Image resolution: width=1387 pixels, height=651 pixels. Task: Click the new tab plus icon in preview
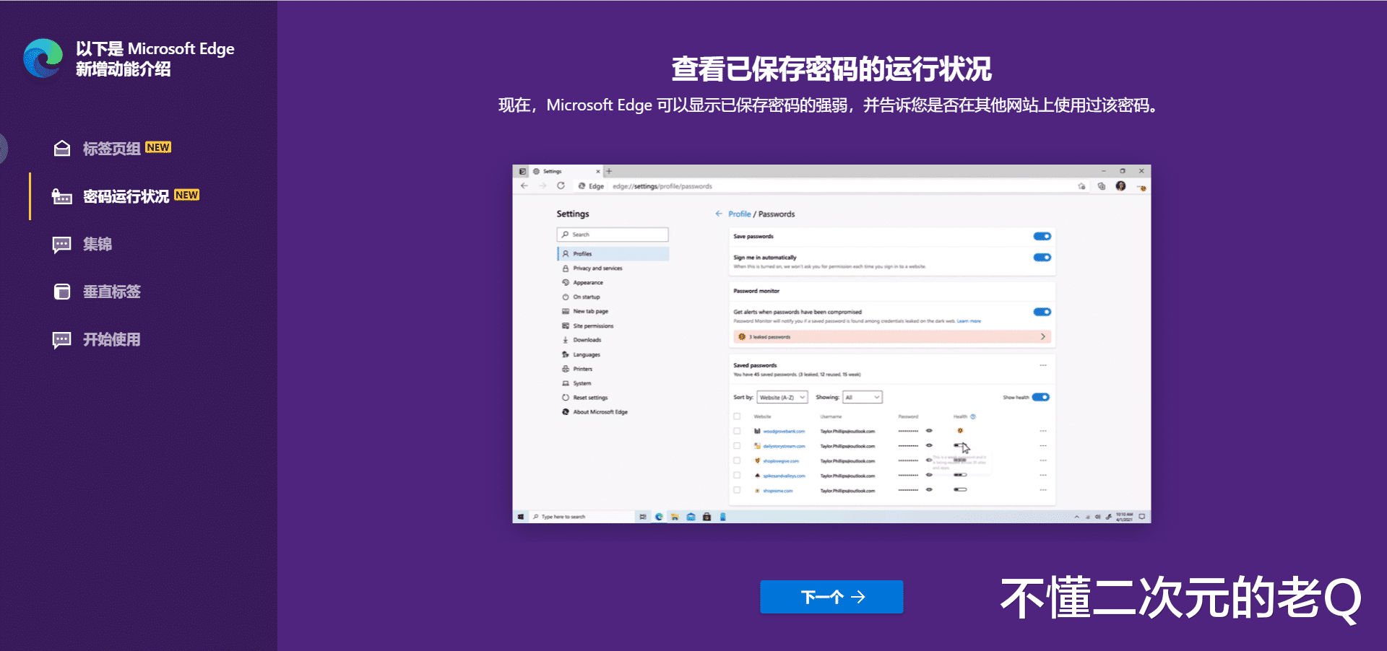(609, 172)
